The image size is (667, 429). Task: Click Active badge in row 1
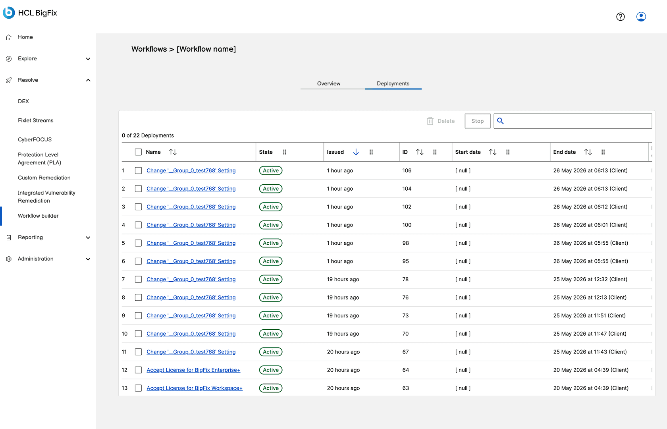coord(271,171)
